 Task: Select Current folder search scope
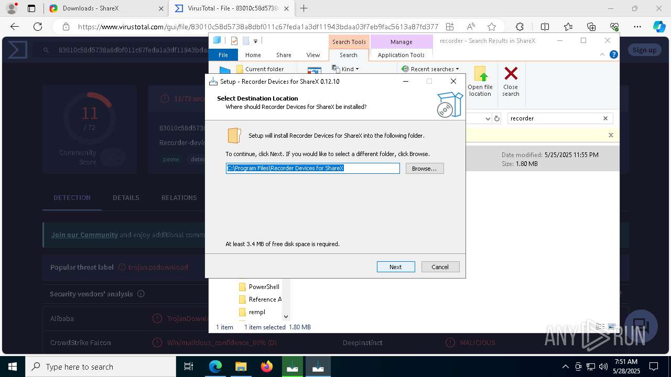coord(259,69)
